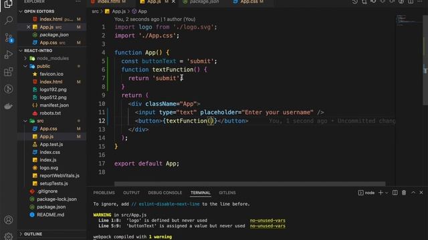Open Explorer more actions ellipsis

(x=78, y=1)
